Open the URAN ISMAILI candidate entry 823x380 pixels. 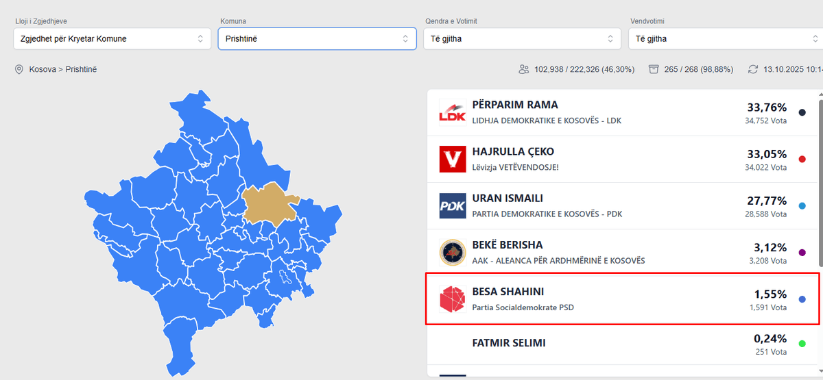pos(617,205)
